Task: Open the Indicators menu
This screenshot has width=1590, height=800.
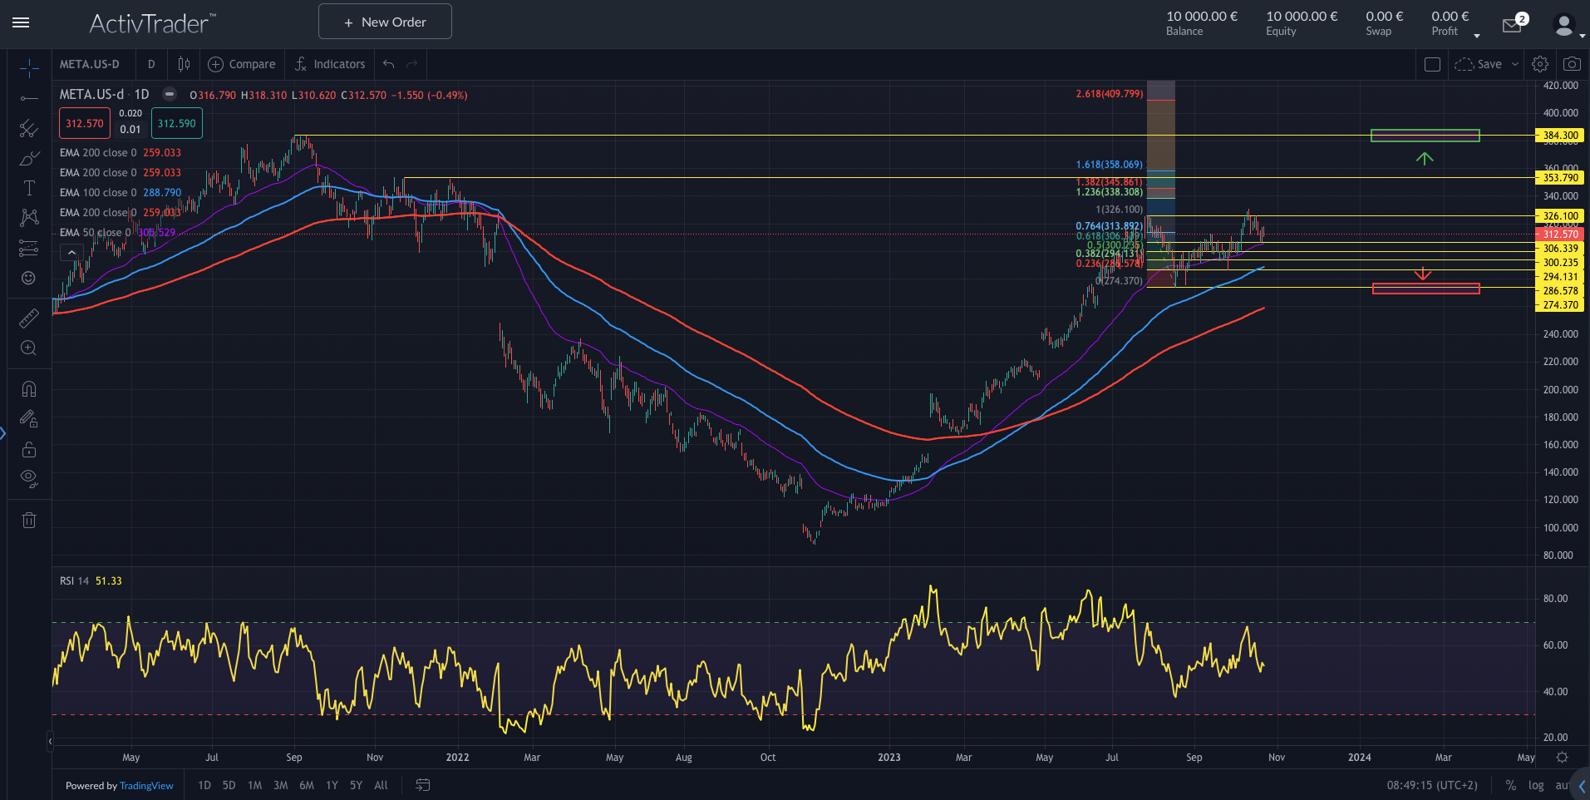Action: pos(330,64)
